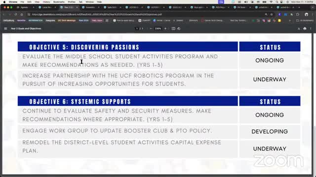The height and width of the screenshot is (177, 316).
Task: Click the PDF page number field
Action: pos(137,29)
